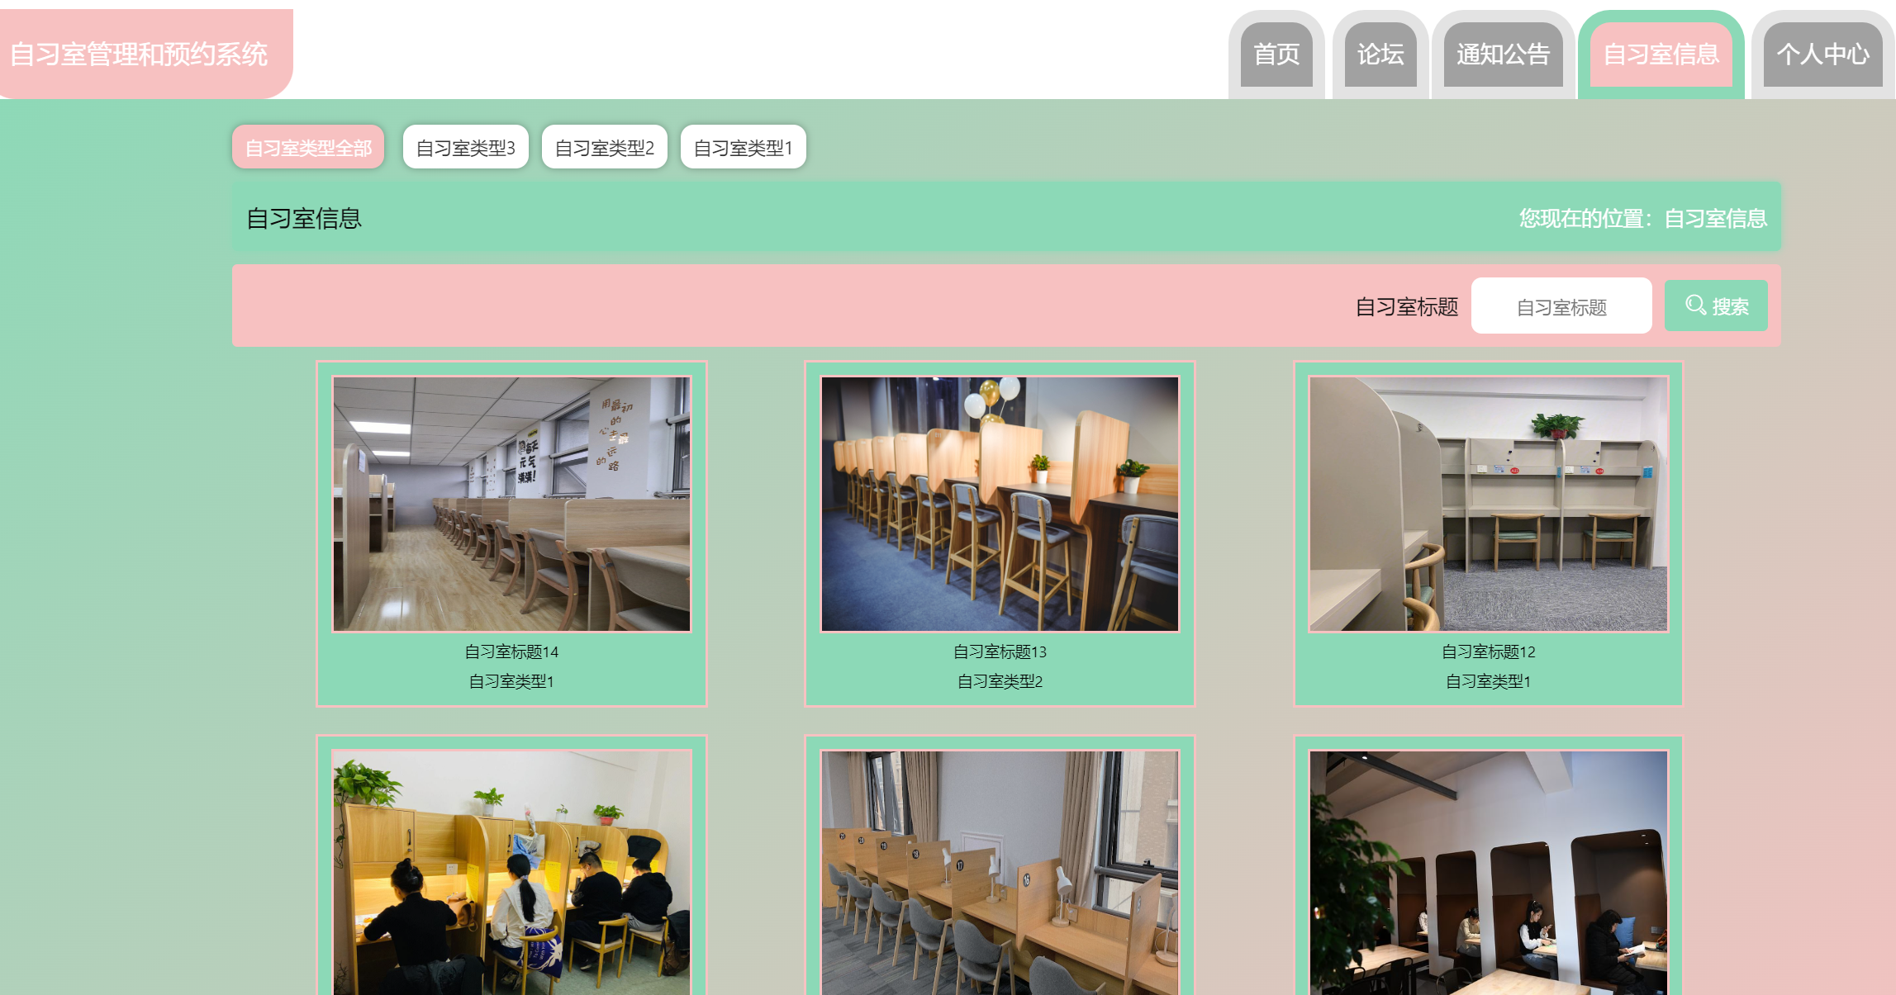Open 个人中心 from the navigation
1896x995 pixels.
click(x=1822, y=54)
